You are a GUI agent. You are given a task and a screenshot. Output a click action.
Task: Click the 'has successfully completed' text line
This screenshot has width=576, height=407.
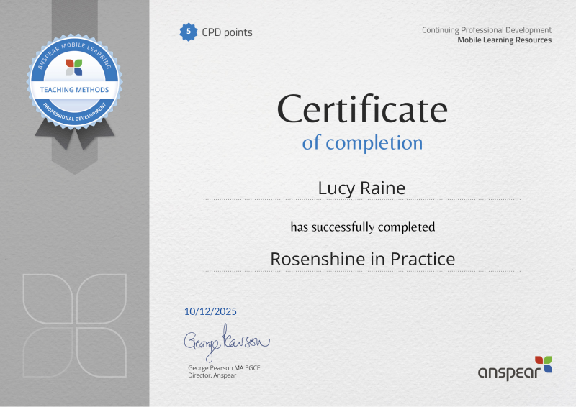pos(362,227)
